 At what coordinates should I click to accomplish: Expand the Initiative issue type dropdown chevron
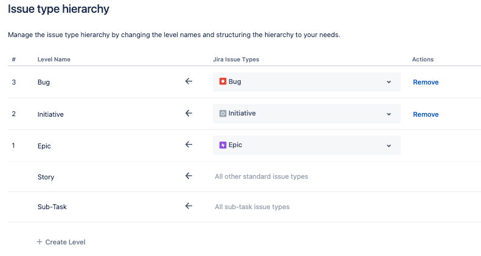click(x=389, y=114)
